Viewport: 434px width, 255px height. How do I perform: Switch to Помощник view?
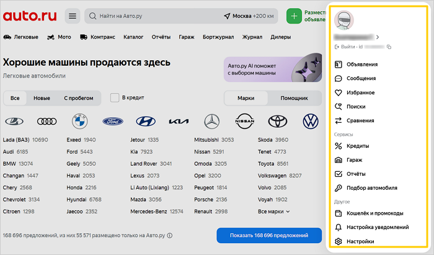tap(294, 98)
